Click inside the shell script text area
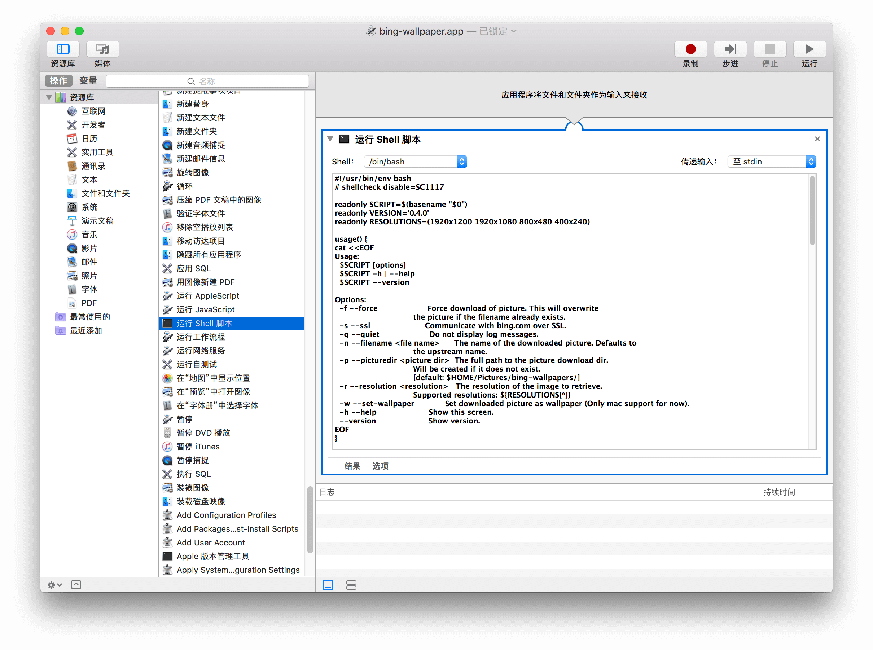The image size is (873, 650). [570, 312]
